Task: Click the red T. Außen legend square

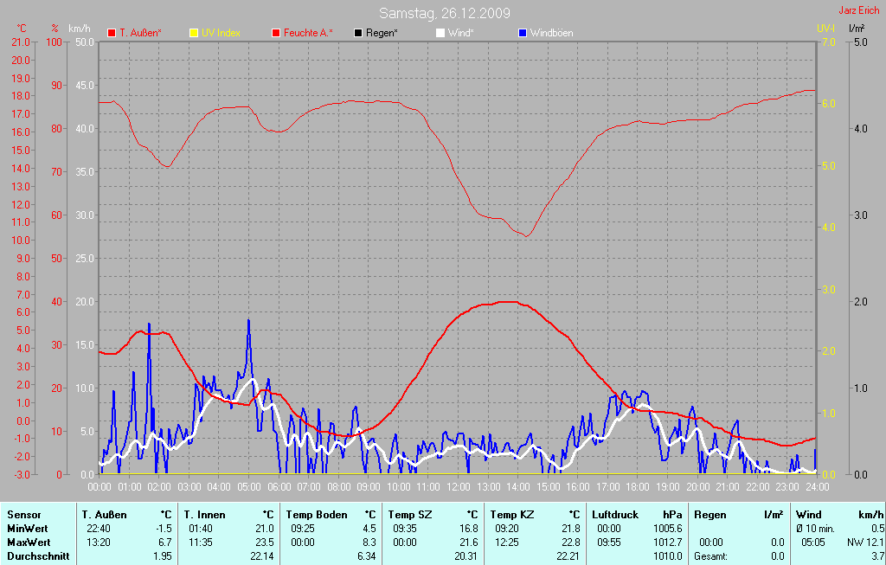Action: coord(112,33)
